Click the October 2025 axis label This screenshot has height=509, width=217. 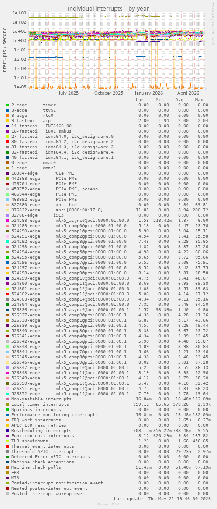[109, 93]
